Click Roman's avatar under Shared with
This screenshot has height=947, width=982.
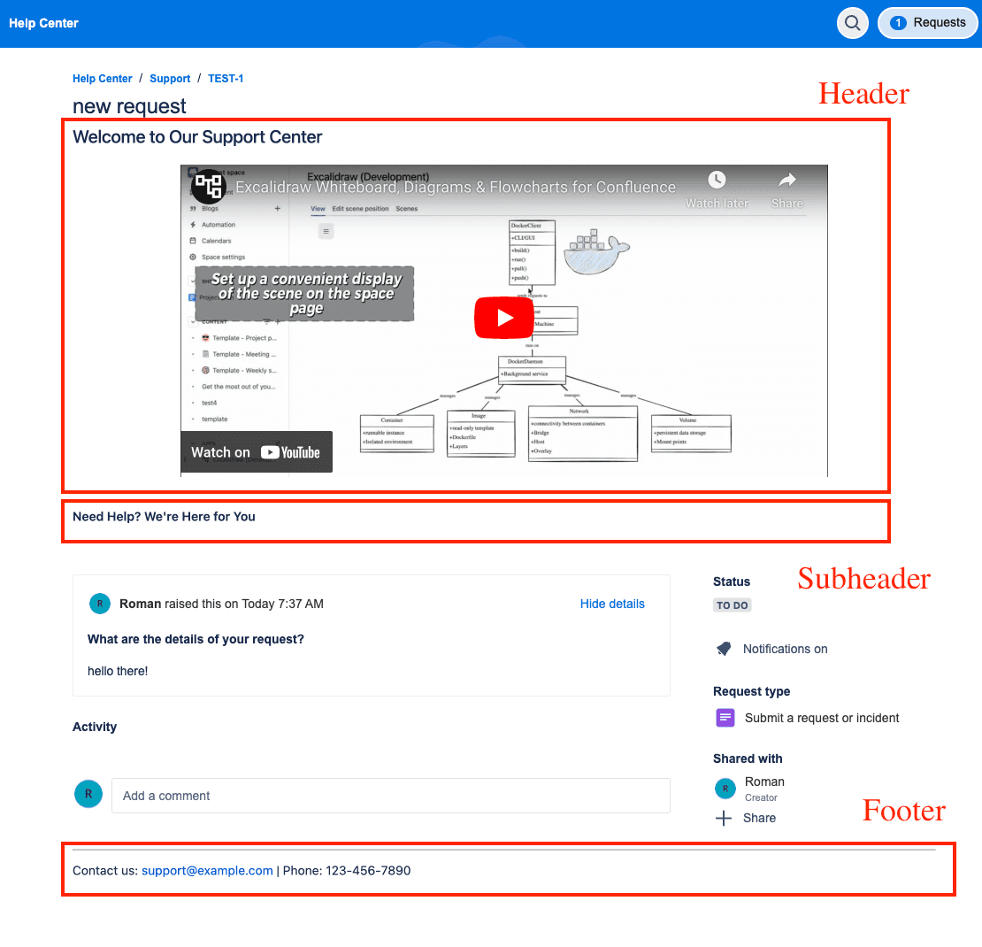click(x=725, y=789)
